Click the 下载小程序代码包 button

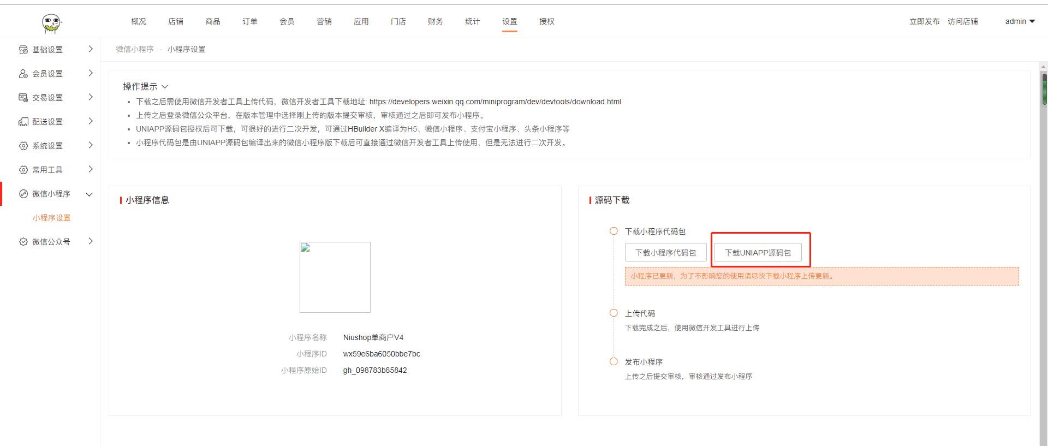pos(666,253)
